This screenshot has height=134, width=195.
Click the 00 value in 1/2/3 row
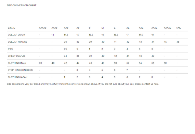click(65, 49)
